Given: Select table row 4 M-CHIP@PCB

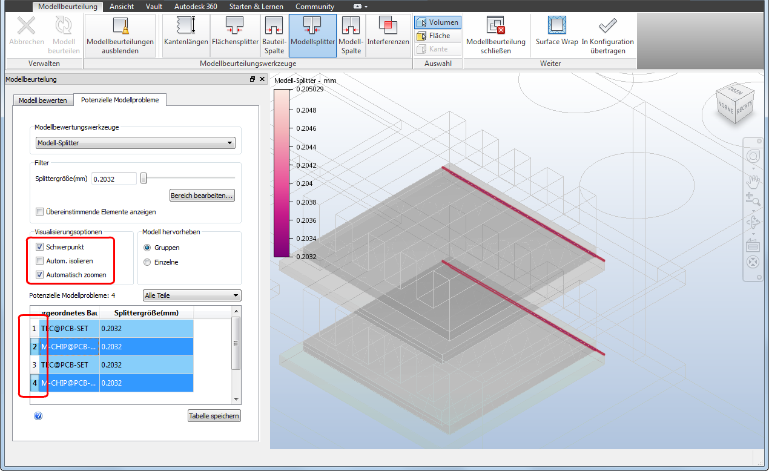Looking at the screenshot, I should pyautogui.click(x=112, y=383).
